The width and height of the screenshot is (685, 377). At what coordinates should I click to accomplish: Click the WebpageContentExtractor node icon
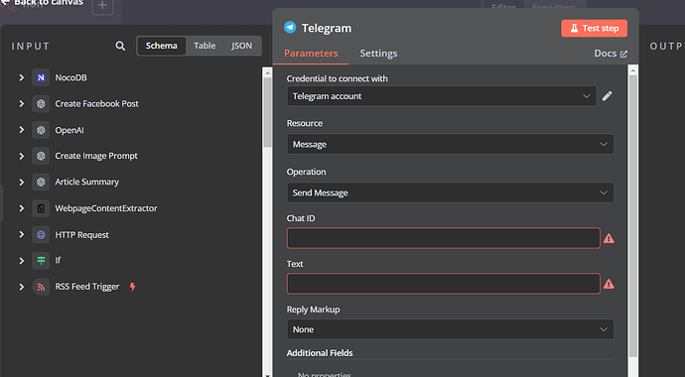pos(41,208)
